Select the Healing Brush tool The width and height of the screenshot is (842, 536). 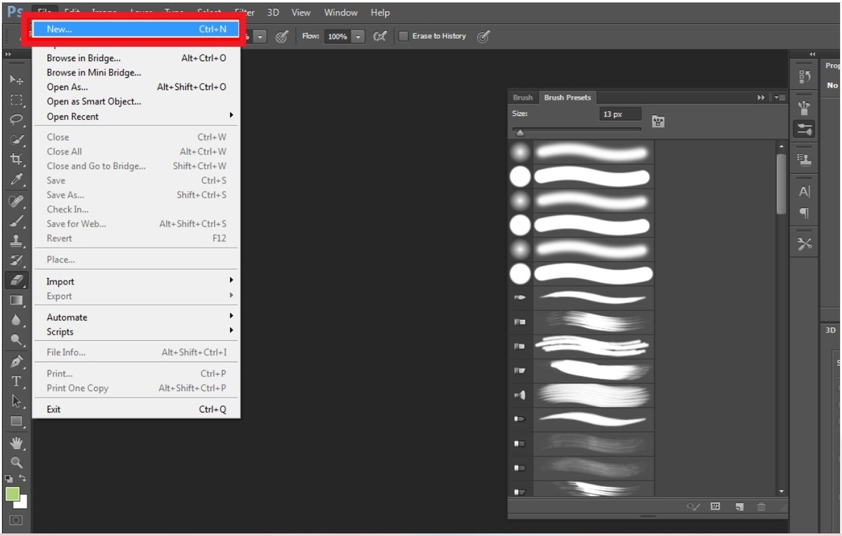17,201
